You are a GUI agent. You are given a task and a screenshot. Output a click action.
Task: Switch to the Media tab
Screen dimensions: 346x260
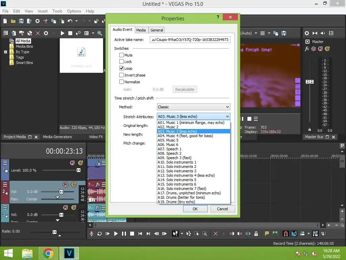pos(141,30)
